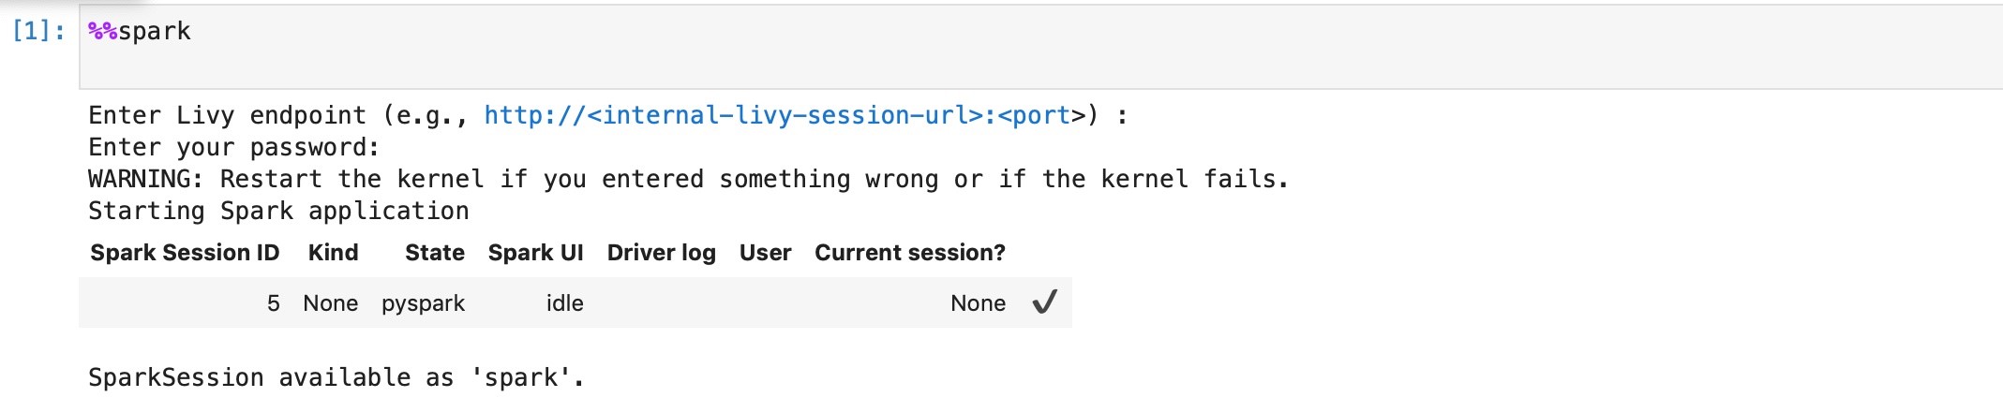Click the idle state value
This screenshot has width=2003, height=412.
pos(565,303)
